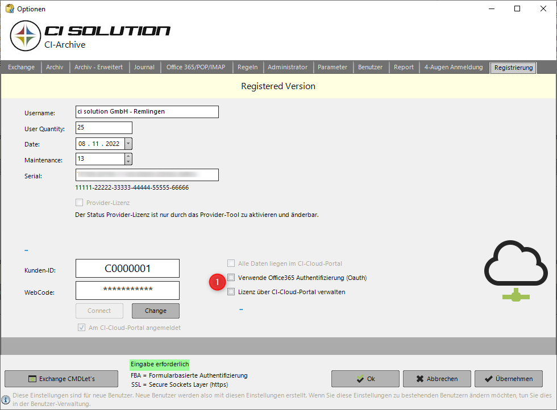Uncheck Am CI-Cloud-Portal angemeldet
The image size is (557, 410).
pyautogui.click(x=81, y=327)
